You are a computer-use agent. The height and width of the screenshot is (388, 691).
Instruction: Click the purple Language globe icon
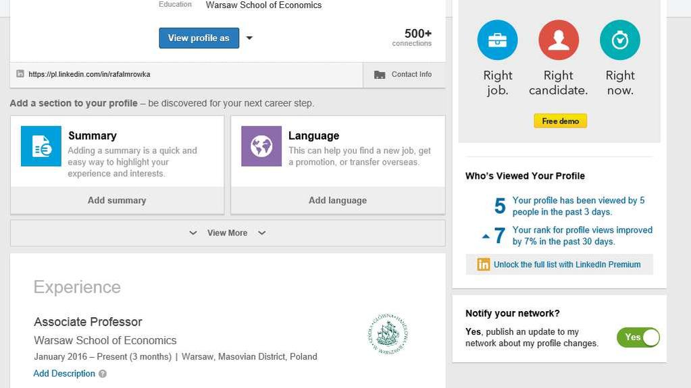(x=261, y=146)
